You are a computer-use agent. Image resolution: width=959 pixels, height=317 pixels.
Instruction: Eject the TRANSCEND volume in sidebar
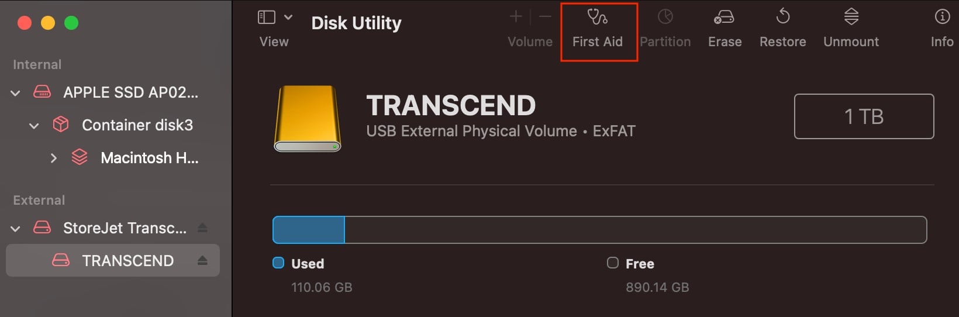[x=202, y=260]
